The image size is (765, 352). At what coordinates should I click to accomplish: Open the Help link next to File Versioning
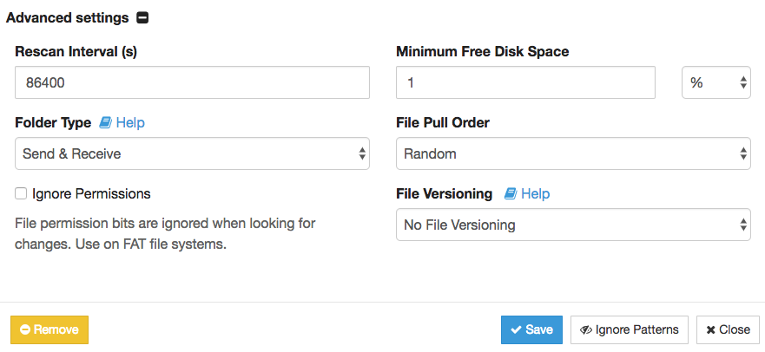click(x=535, y=193)
